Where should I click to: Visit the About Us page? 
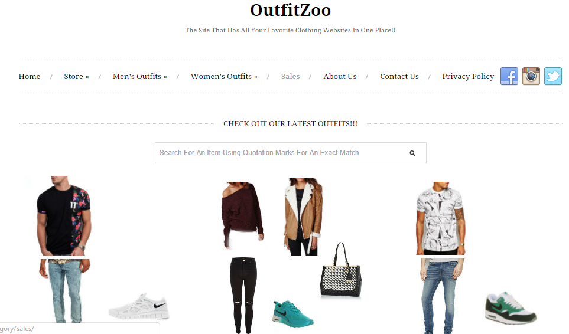pyautogui.click(x=340, y=77)
